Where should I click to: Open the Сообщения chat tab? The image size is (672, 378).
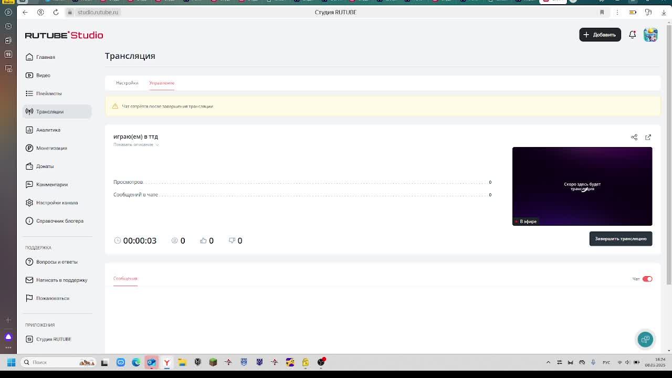(x=125, y=278)
